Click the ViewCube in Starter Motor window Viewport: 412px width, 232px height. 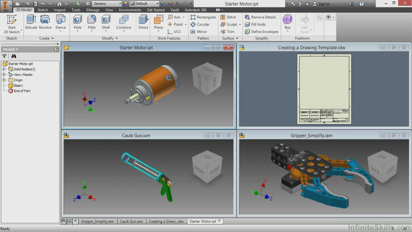click(207, 78)
